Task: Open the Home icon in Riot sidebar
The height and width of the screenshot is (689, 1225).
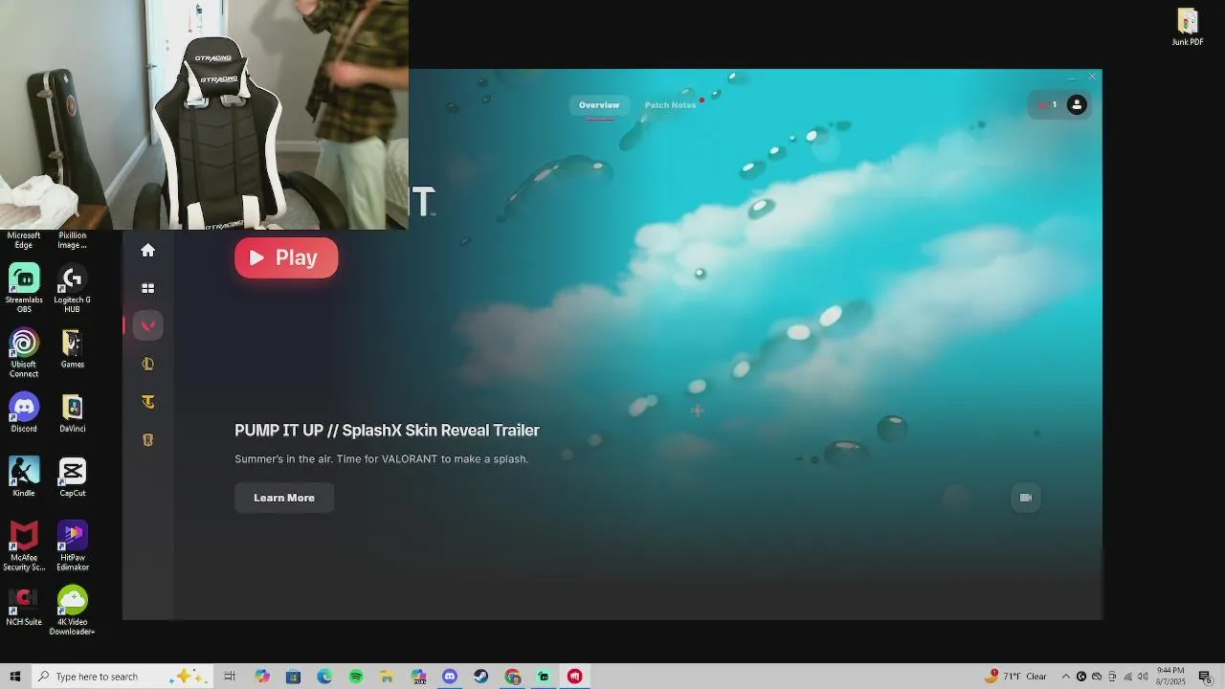Action: [147, 250]
